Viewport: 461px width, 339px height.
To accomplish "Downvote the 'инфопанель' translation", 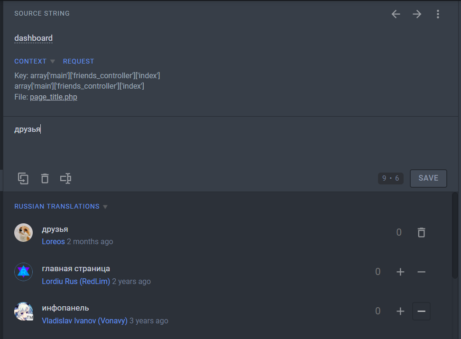I will tap(421, 311).
